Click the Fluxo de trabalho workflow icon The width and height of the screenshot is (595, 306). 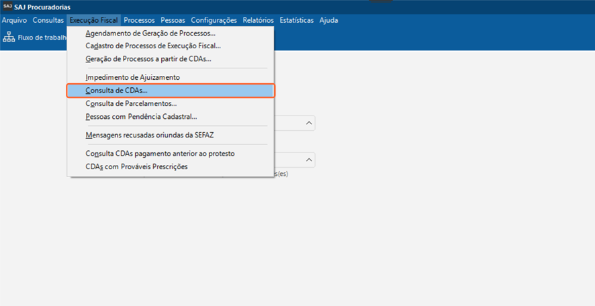pyautogui.click(x=9, y=38)
